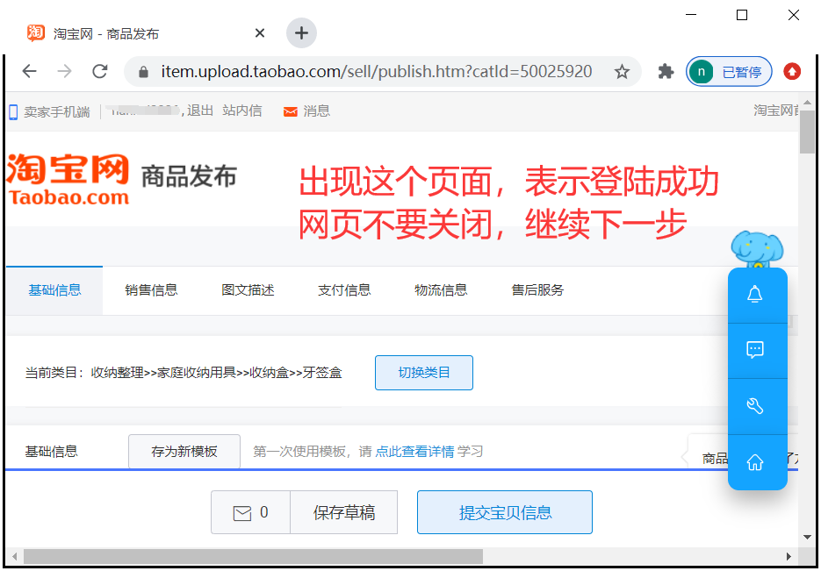Viewport: 821px width, 571px height.
Task: Click the 保存草稿 button
Action: coord(344,513)
